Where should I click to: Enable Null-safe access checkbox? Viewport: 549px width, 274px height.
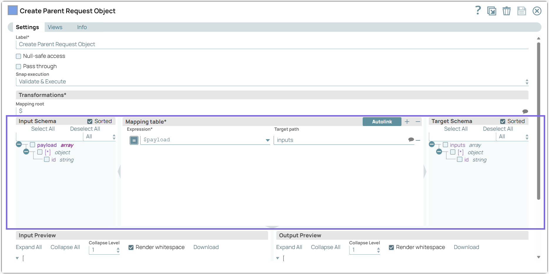19,56
